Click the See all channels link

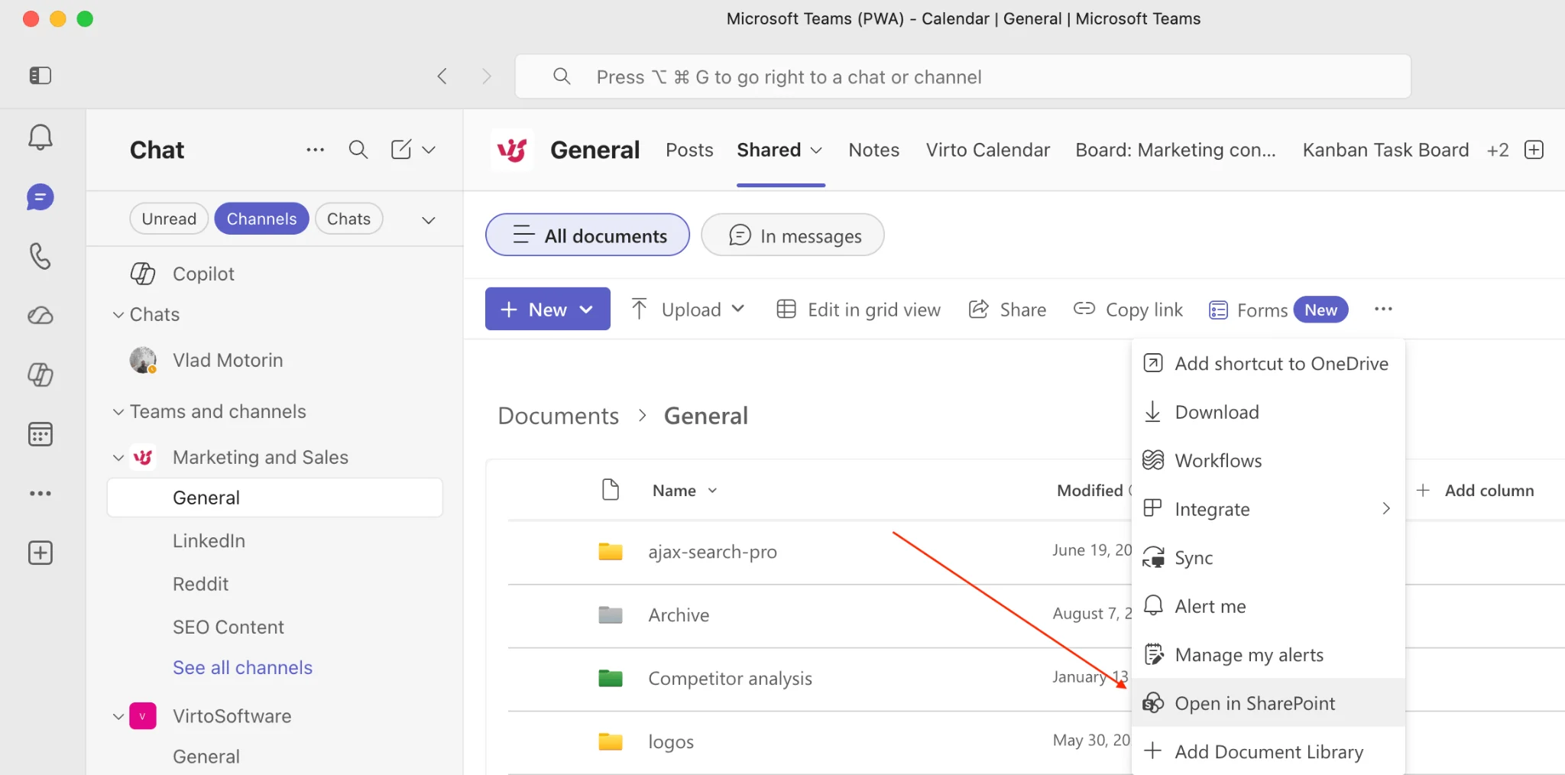(242, 667)
